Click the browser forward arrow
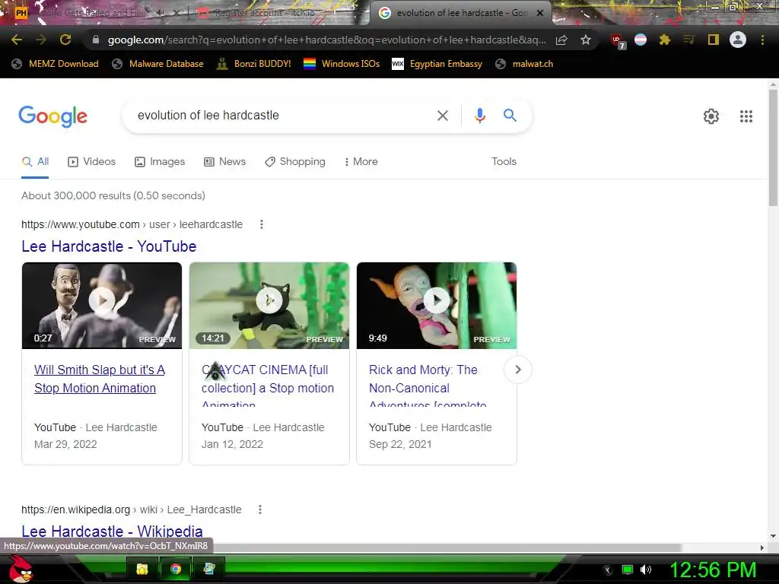779x584 pixels. (41, 40)
